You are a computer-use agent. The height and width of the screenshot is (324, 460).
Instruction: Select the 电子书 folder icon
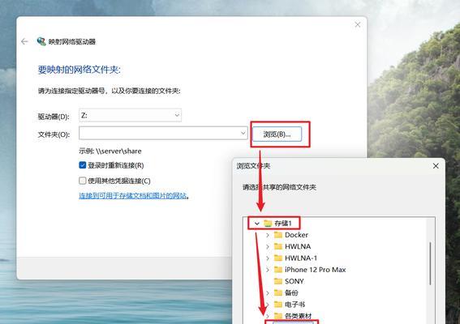[277, 304]
